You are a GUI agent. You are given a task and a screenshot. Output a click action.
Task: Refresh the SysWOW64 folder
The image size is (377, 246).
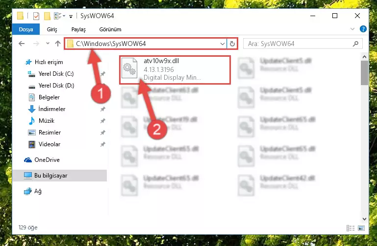tap(232, 44)
